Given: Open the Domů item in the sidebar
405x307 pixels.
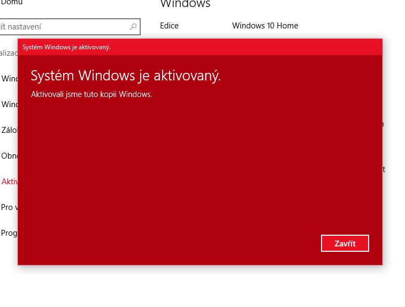Looking at the screenshot, I should pos(11,3).
